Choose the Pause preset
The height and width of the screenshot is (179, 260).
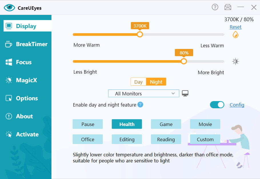click(x=88, y=124)
